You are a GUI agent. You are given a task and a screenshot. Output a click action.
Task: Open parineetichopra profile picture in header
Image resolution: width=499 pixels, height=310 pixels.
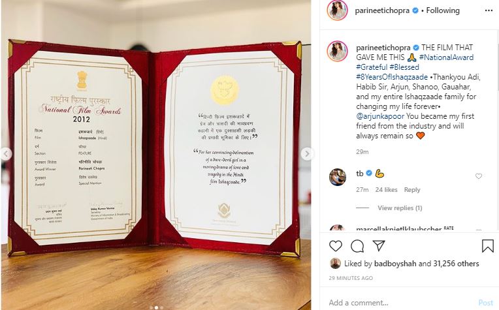[337, 10]
